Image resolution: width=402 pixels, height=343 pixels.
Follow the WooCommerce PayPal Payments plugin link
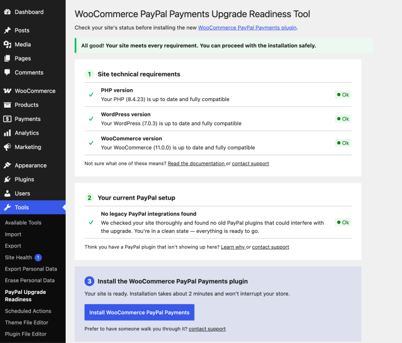[x=247, y=27]
